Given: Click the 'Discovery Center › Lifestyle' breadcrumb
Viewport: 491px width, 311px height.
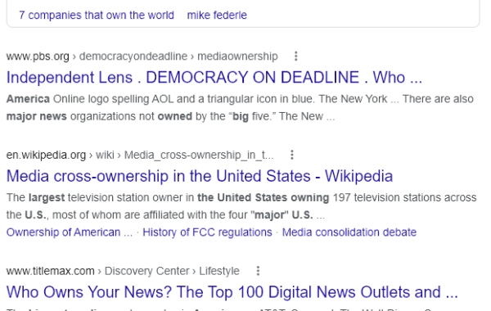Looking at the screenshot, I should 172,271.
